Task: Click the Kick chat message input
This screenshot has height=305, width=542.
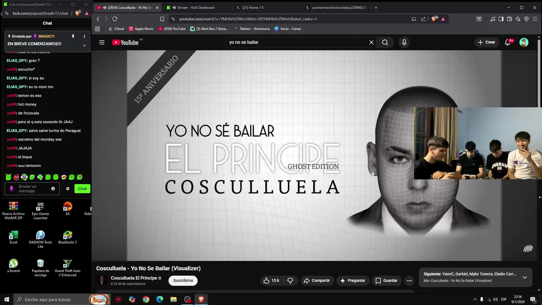Action: 33,189
